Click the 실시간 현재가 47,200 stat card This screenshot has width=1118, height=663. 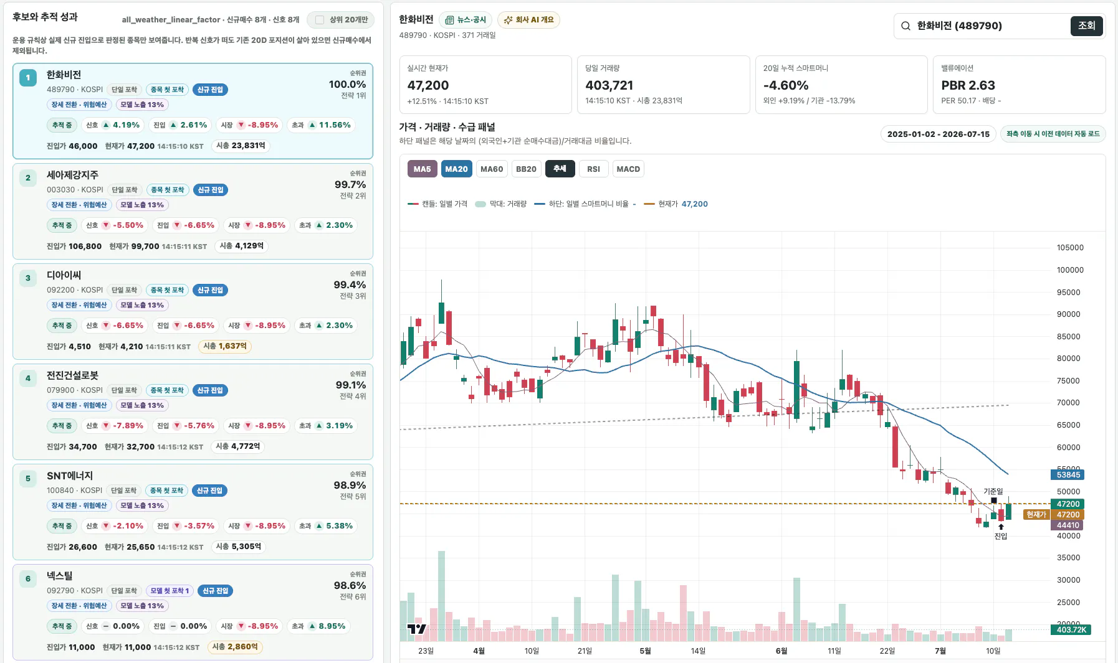(485, 85)
